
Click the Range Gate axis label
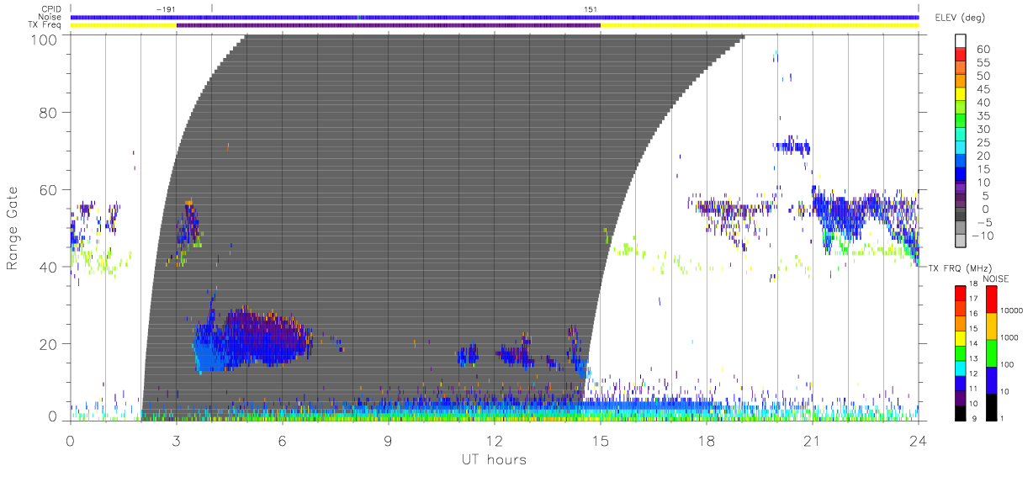point(13,228)
